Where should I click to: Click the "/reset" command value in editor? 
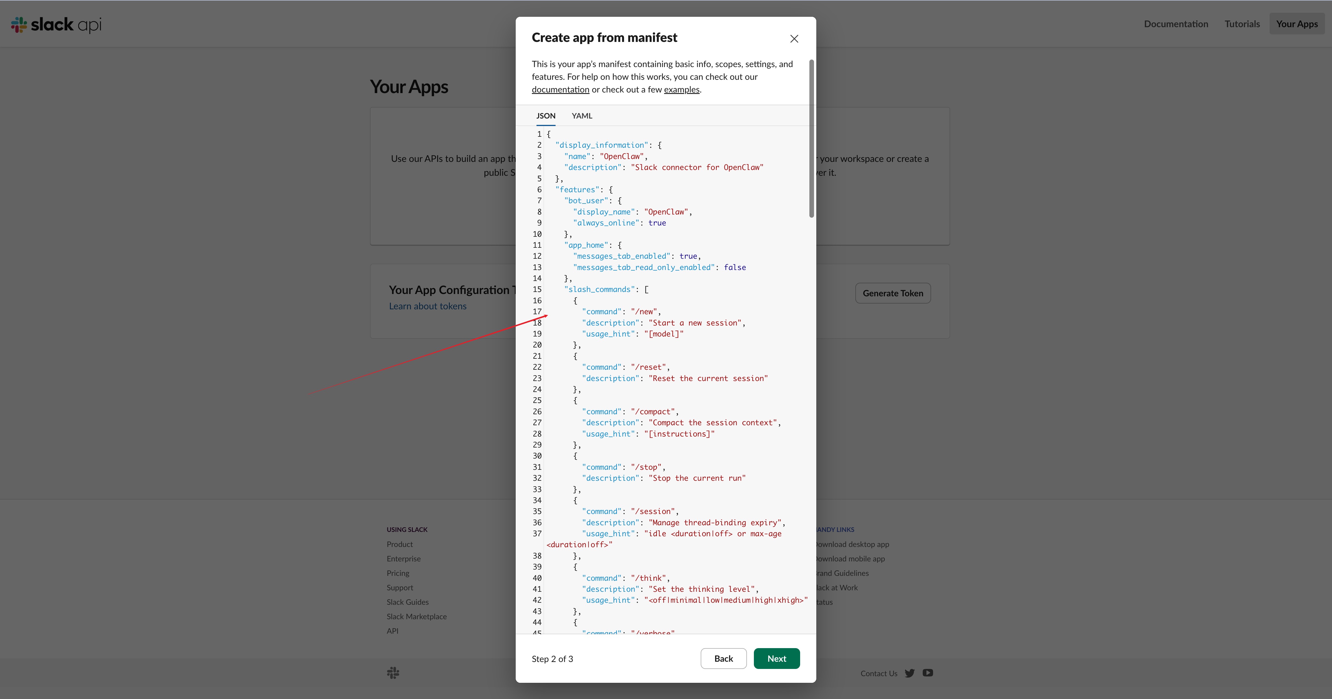[x=648, y=367]
